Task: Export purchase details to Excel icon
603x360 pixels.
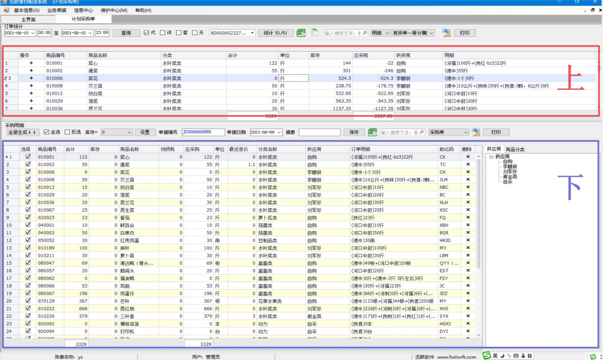Action: pyautogui.click(x=372, y=132)
